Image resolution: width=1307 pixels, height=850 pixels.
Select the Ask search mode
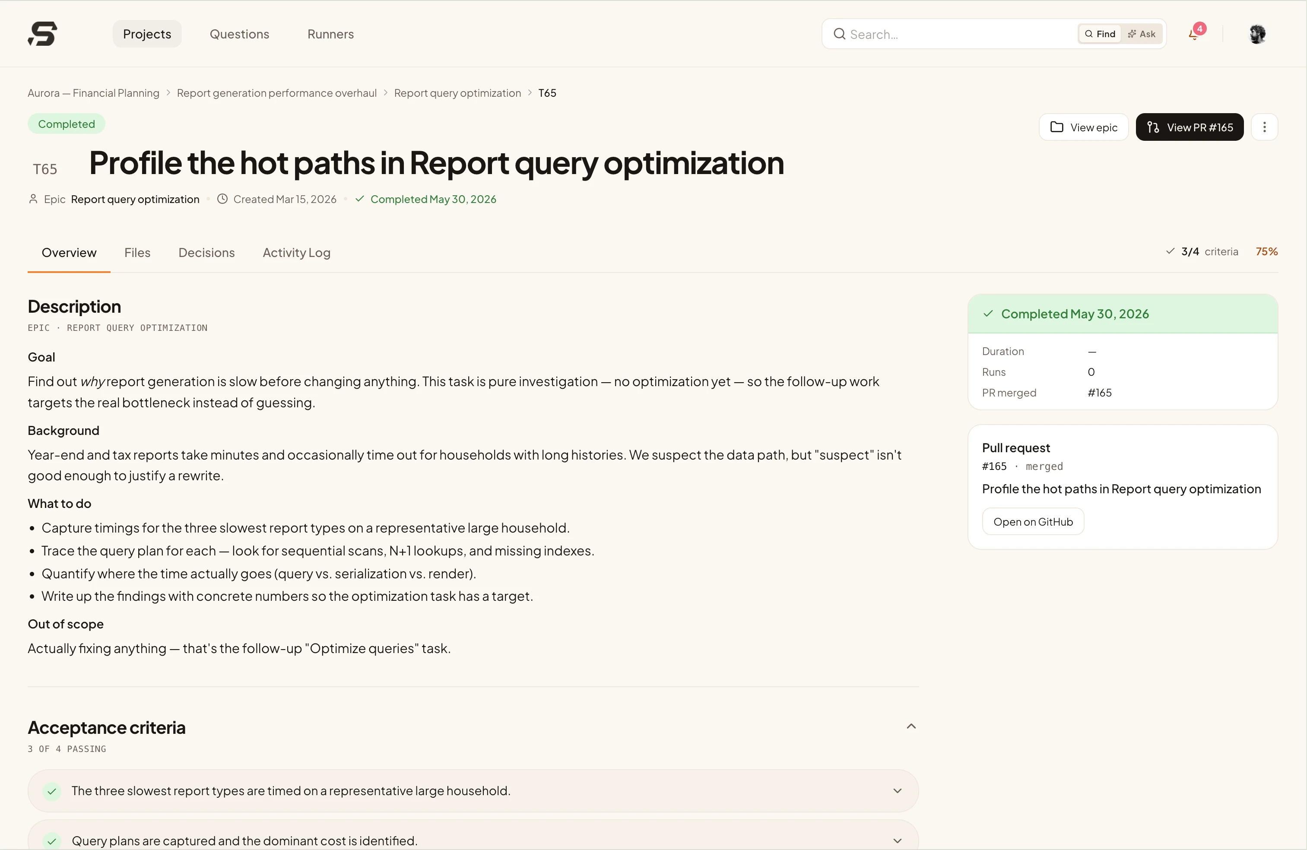click(x=1141, y=34)
